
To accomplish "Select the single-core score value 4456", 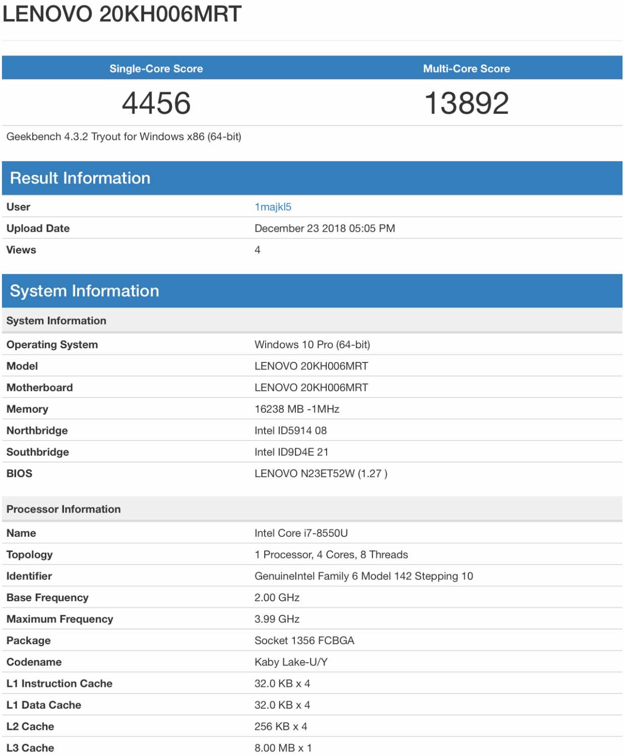I will coord(156,103).
